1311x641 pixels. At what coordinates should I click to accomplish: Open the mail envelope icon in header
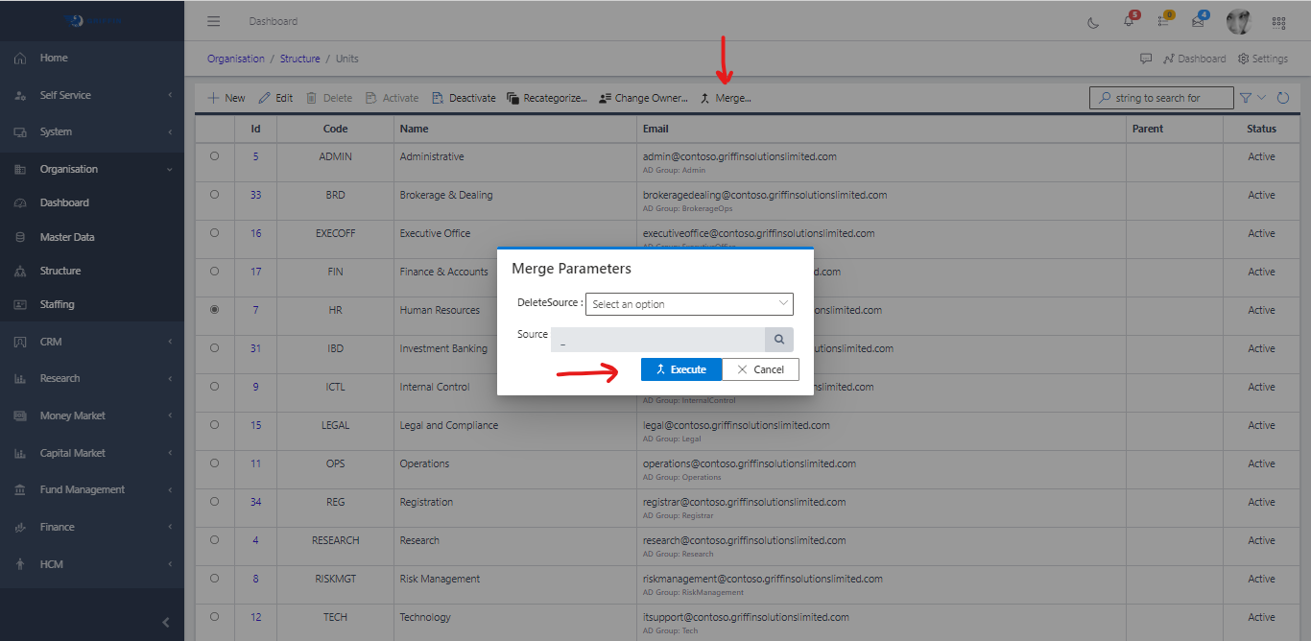[x=1198, y=22]
